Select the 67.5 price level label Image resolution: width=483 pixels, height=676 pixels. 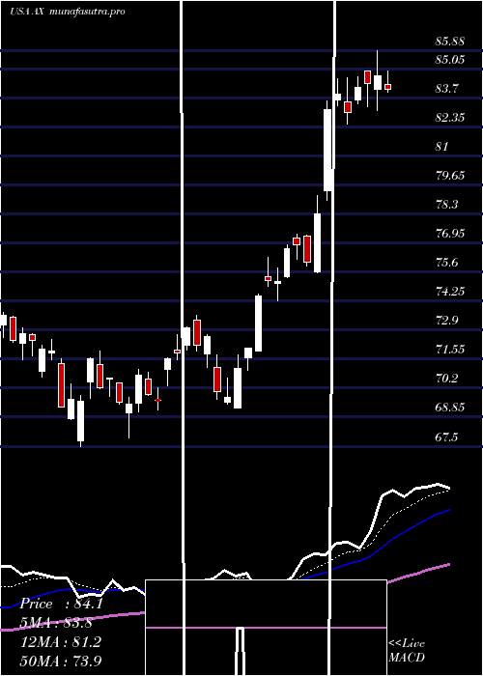click(446, 437)
